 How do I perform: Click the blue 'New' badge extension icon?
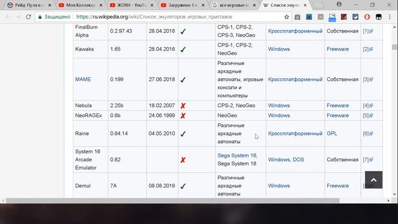(x=332, y=17)
